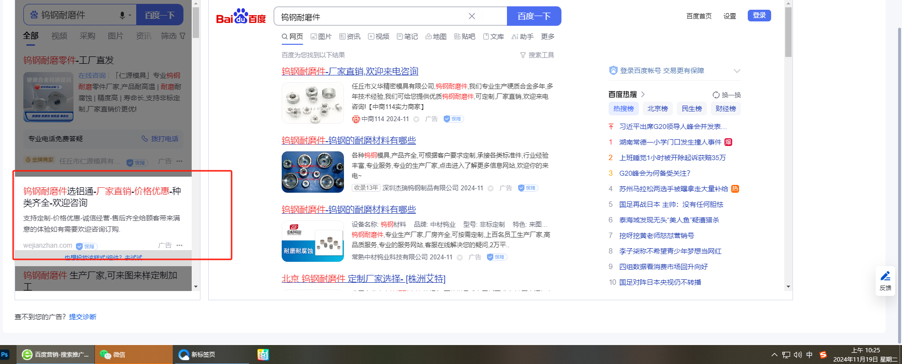Click the 耐磨耐腐蚀 thumbnail of 中材钨业 result
The width and height of the screenshot is (902, 364).
tap(313, 241)
